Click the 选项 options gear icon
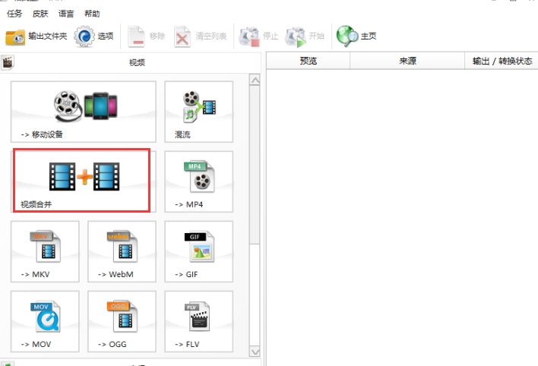This screenshot has width=538, height=366. [x=84, y=36]
